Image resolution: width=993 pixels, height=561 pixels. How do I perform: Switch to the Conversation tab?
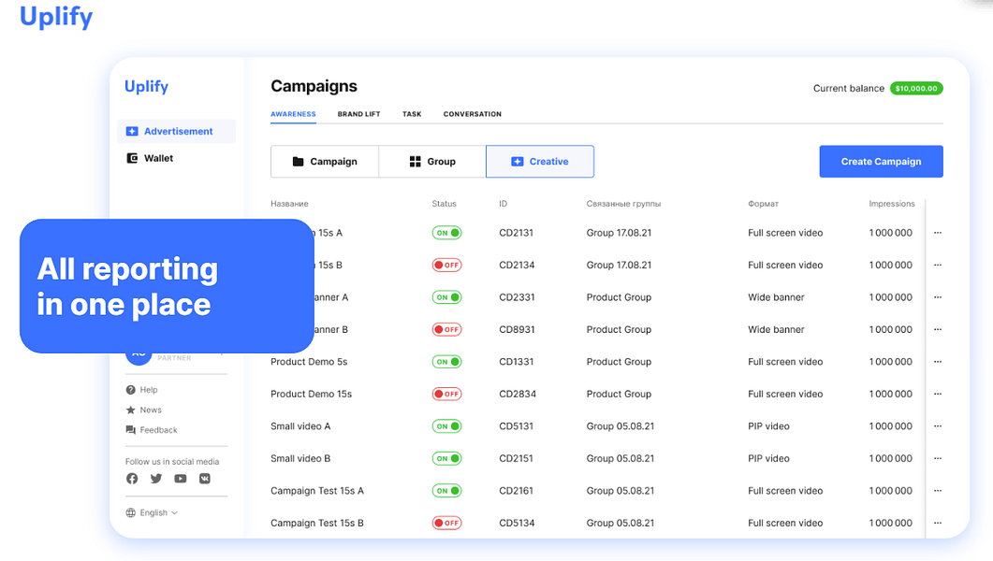click(x=472, y=114)
